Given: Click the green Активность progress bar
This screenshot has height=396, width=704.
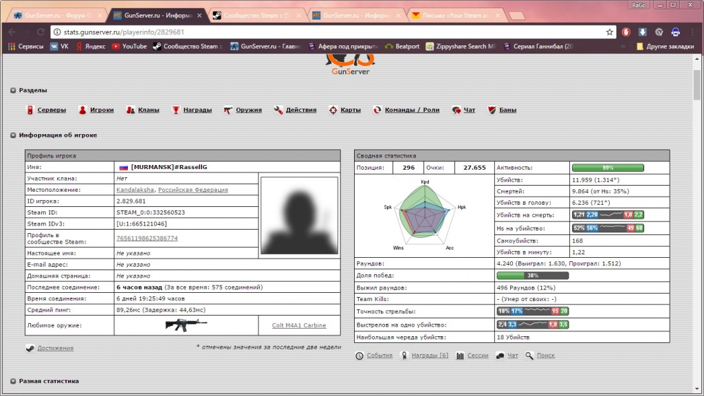Looking at the screenshot, I should click(608, 168).
